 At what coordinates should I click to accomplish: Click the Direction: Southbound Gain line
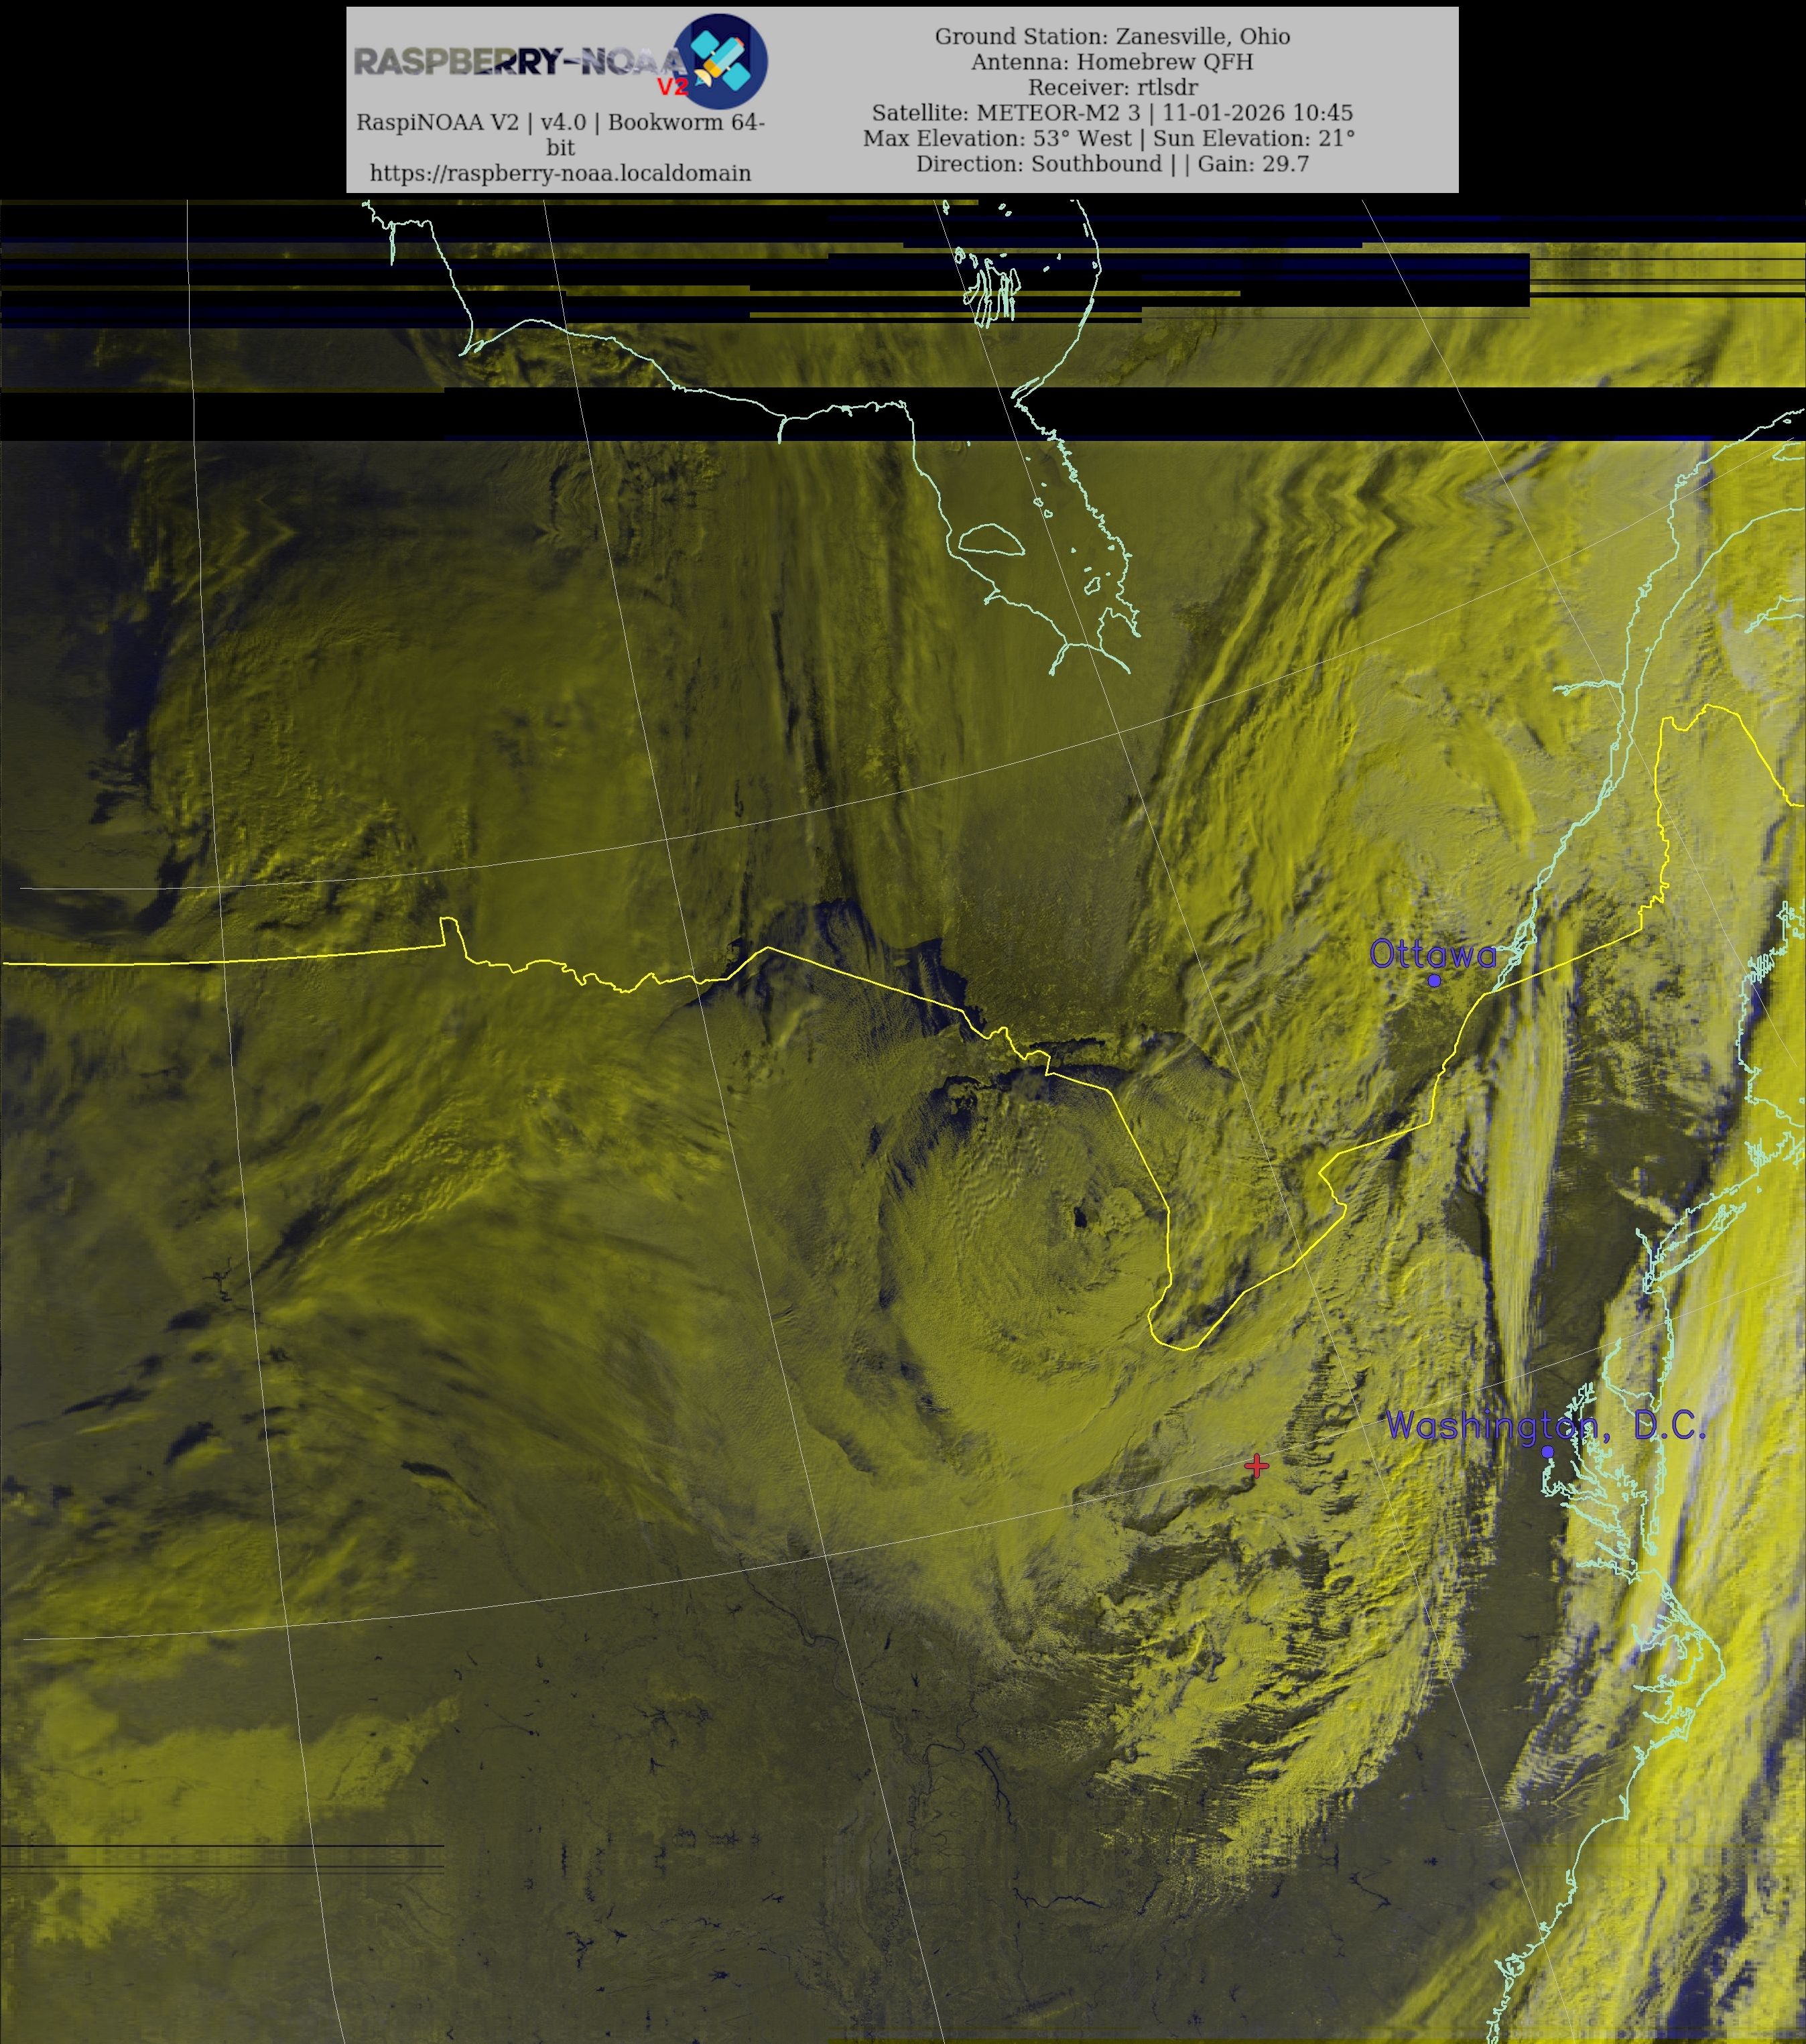point(1112,164)
